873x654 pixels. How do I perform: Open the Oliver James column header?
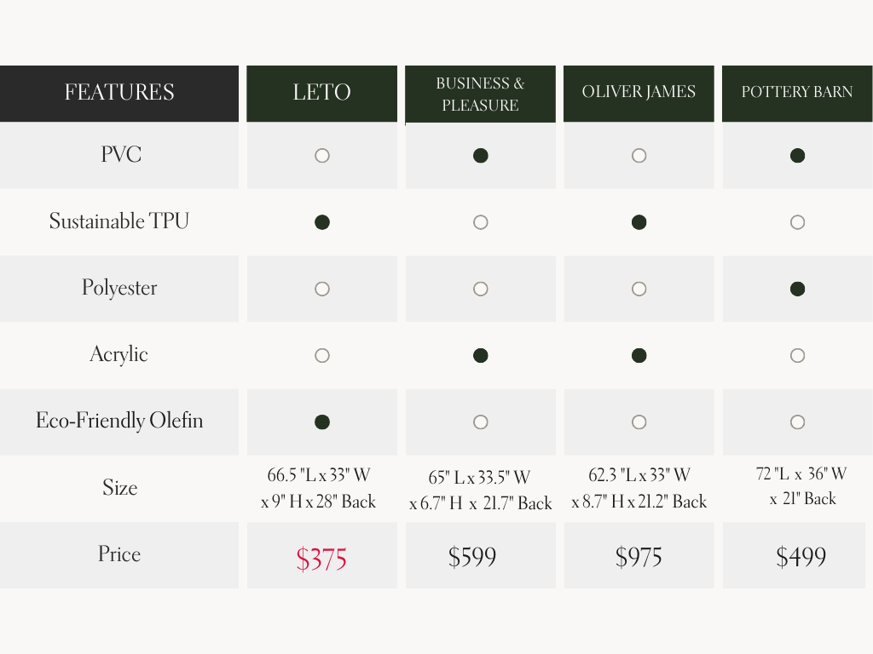639,93
